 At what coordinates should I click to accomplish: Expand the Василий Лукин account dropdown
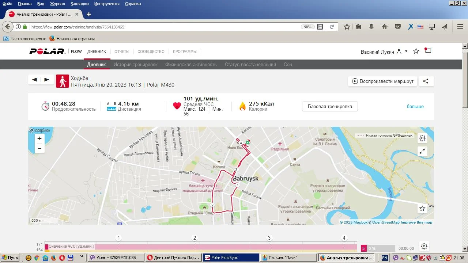(406, 52)
